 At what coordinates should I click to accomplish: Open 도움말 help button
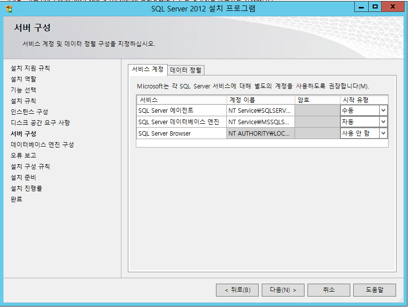coord(374,290)
